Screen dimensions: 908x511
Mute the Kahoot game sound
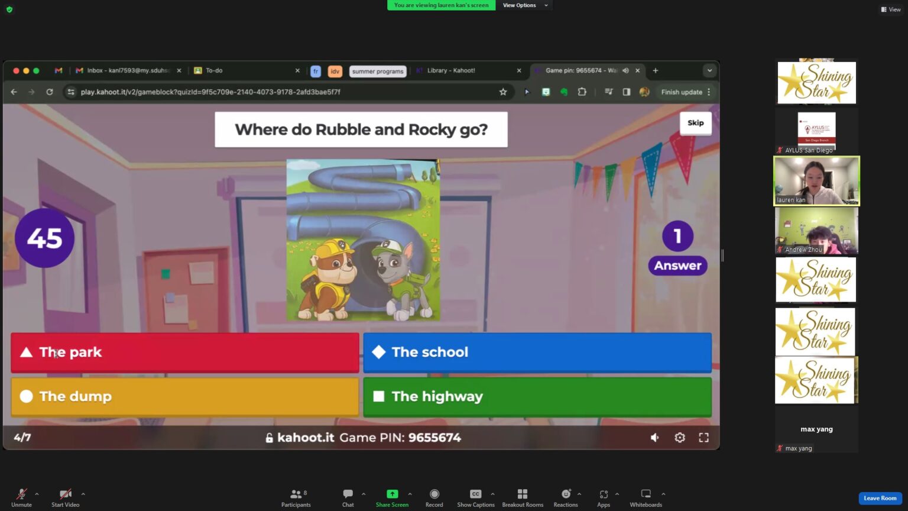[x=655, y=438]
